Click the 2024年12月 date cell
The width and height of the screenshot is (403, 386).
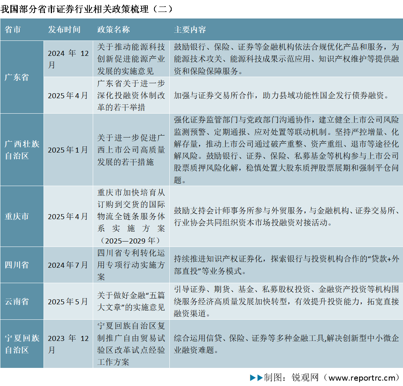[x=68, y=60]
